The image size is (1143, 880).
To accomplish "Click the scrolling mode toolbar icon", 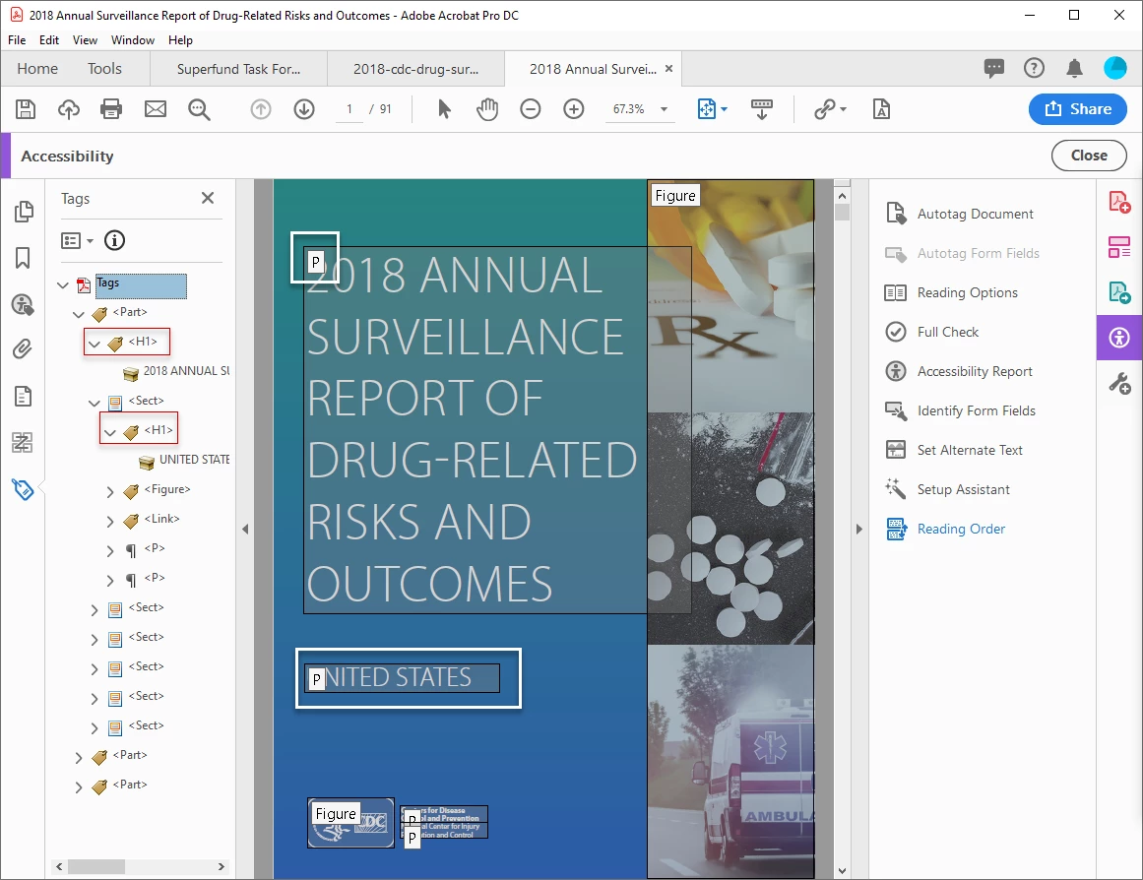I will [x=761, y=109].
